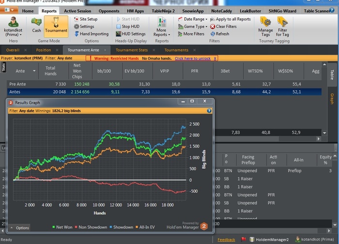Open Game Type filter dropdown
The image size is (339, 244).
click(192, 26)
